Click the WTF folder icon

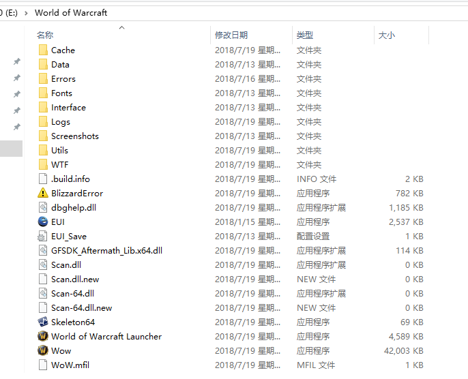tap(43, 164)
